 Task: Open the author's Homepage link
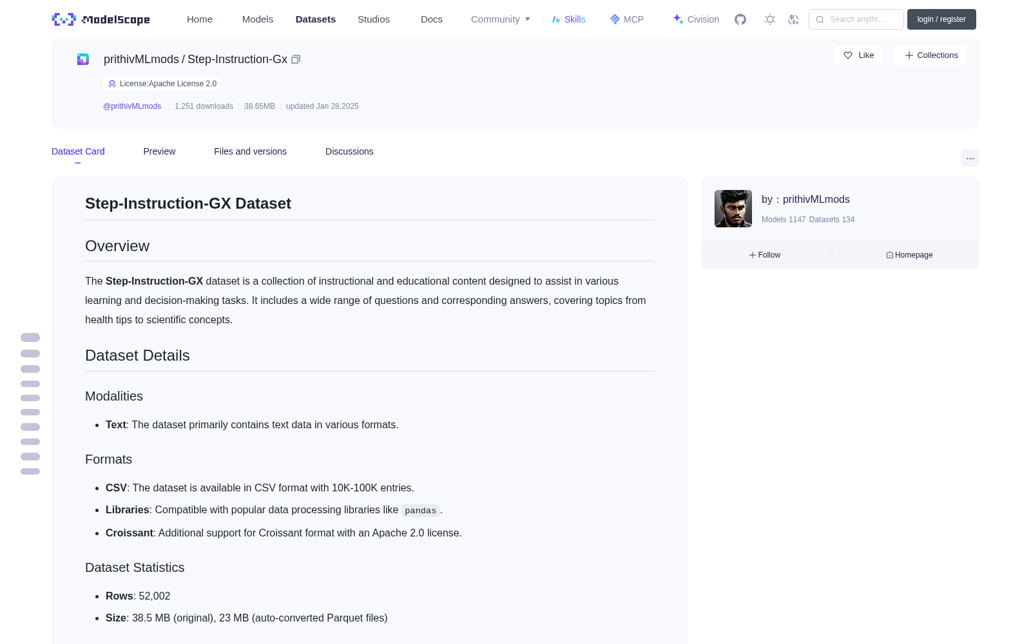tap(909, 255)
